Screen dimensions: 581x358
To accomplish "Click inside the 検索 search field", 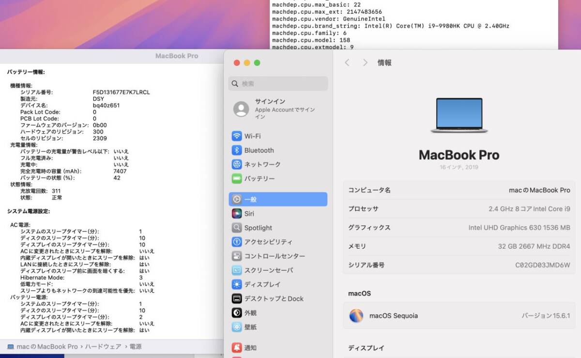I will click(x=278, y=83).
